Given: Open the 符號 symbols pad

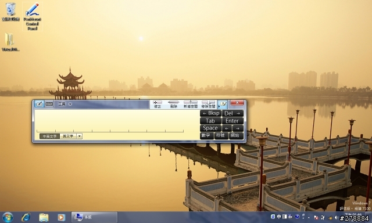Looking at the screenshot, I should click(221, 135).
